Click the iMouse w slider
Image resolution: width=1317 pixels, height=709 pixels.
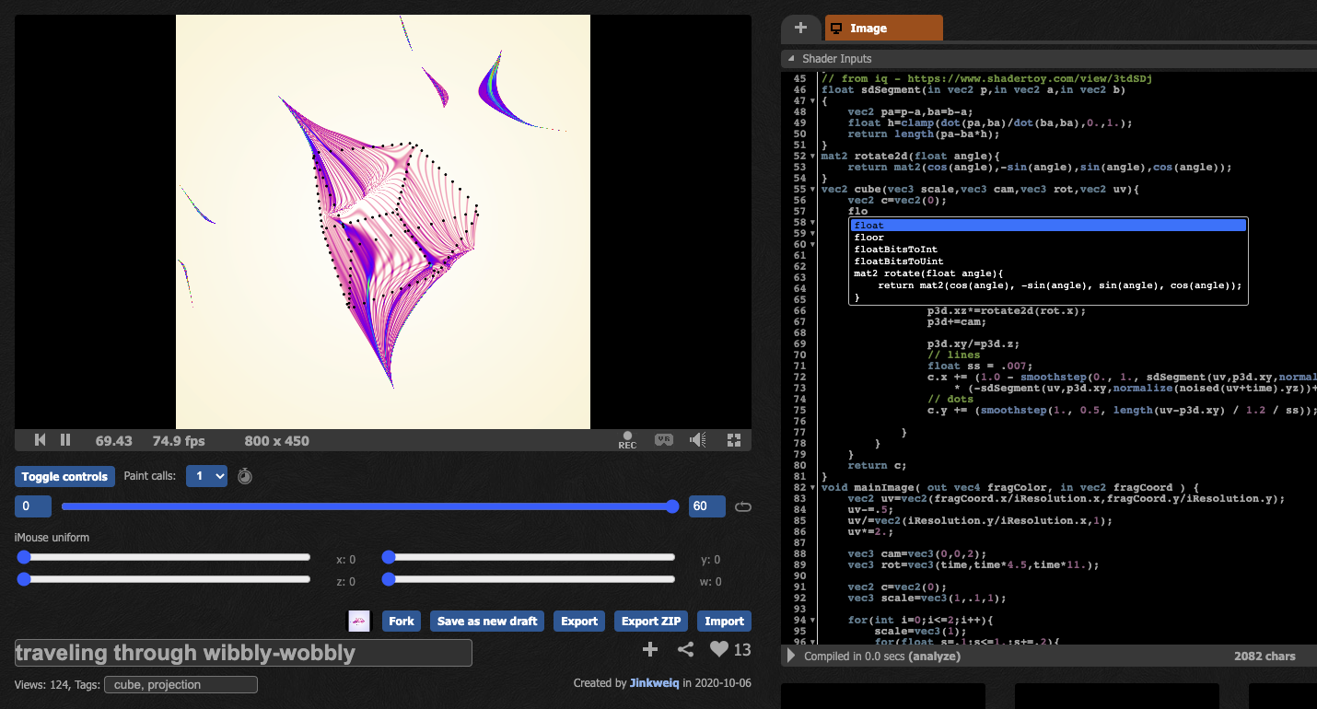[x=529, y=579]
